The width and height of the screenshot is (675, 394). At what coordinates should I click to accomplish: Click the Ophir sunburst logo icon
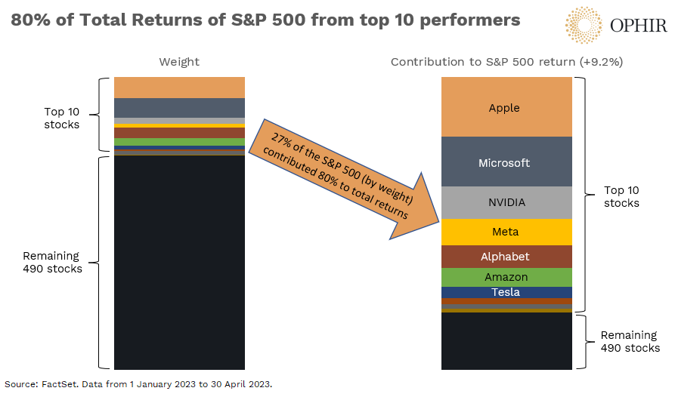click(x=583, y=25)
